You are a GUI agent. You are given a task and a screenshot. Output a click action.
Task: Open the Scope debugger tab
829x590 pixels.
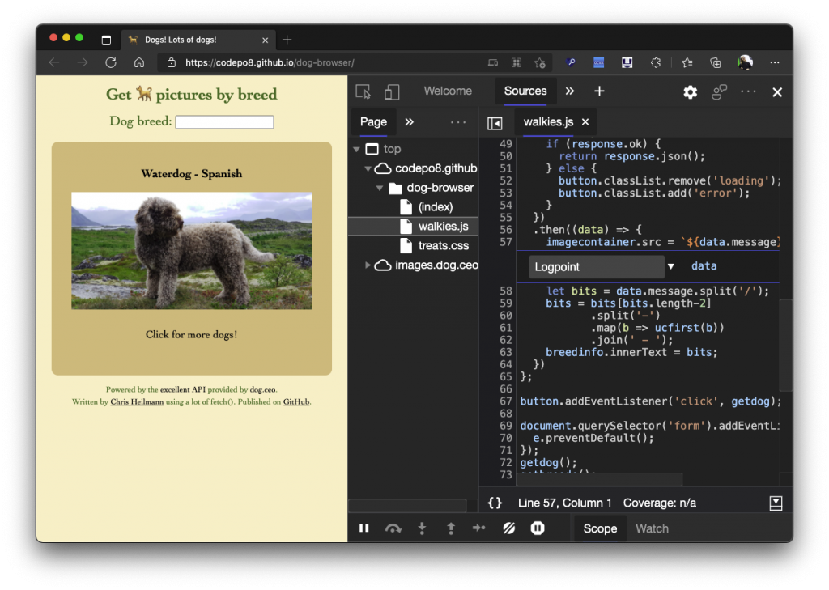click(600, 528)
